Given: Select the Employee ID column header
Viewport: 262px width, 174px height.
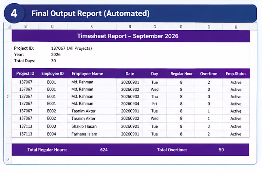Looking at the screenshot, I should (x=52, y=73).
